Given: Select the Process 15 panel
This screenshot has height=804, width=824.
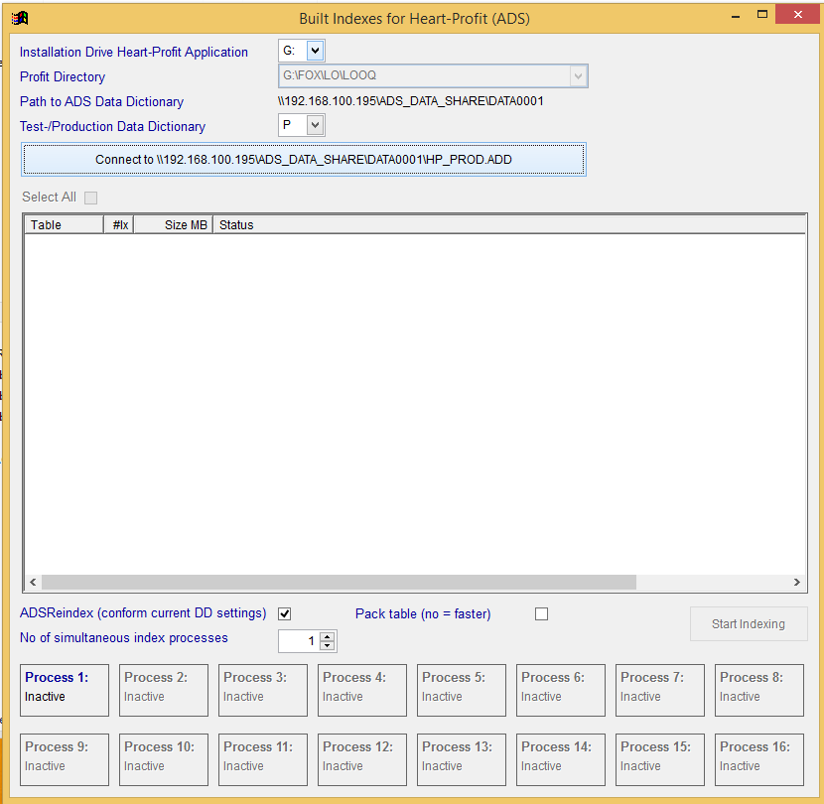Looking at the screenshot, I should (x=660, y=760).
